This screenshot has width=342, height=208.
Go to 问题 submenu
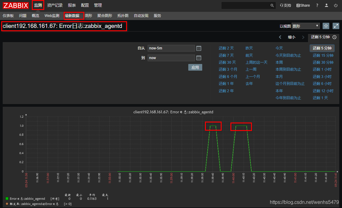coord(23,16)
